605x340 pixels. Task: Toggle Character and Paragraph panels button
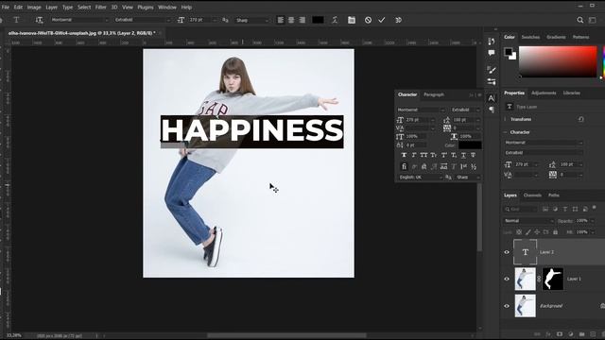click(352, 20)
